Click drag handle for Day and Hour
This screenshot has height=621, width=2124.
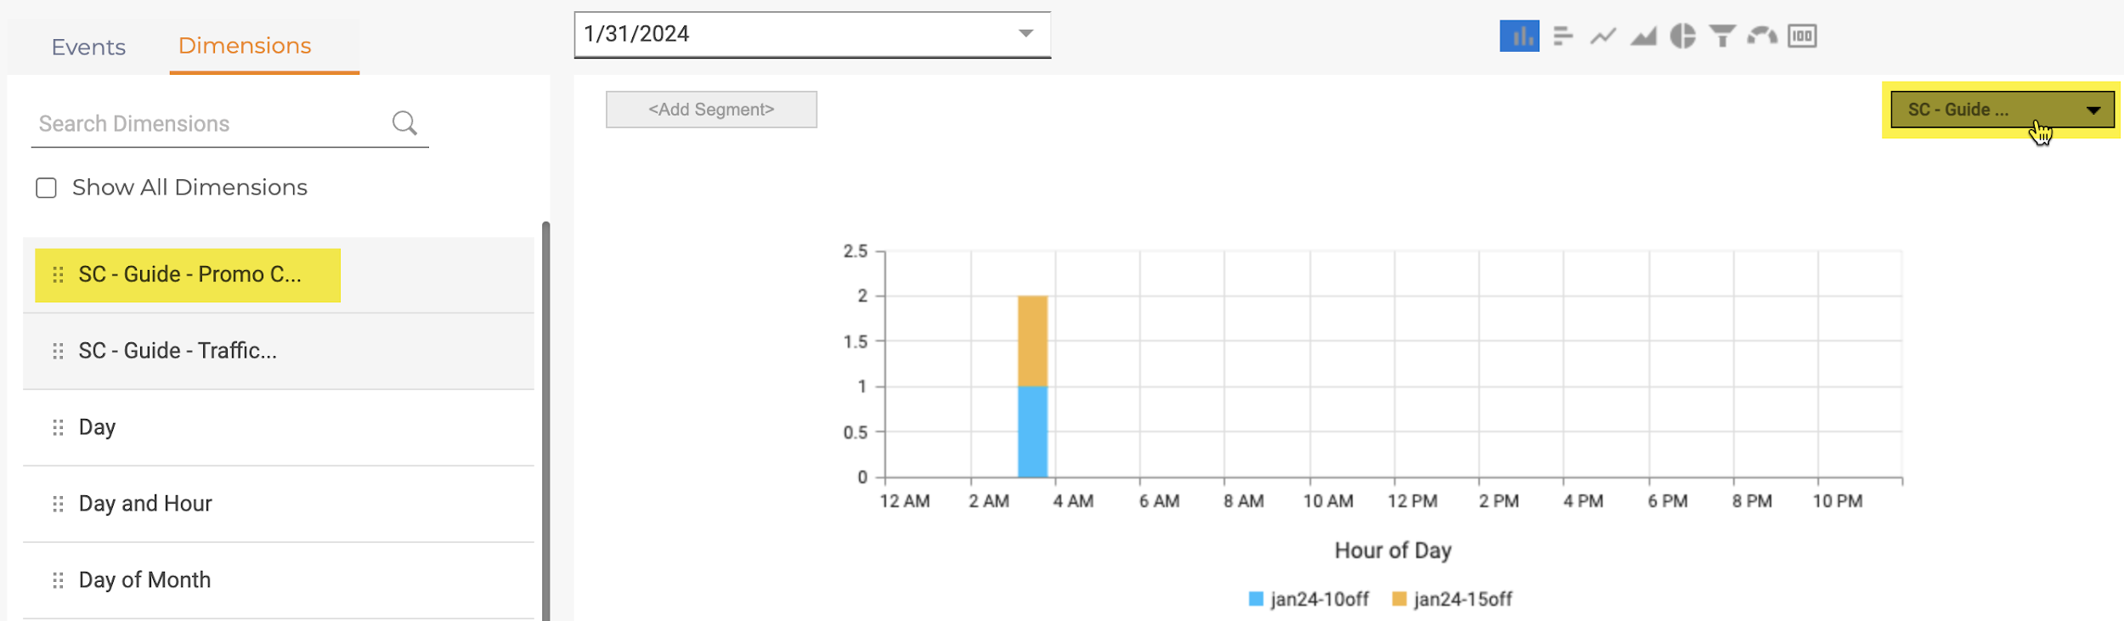point(58,504)
